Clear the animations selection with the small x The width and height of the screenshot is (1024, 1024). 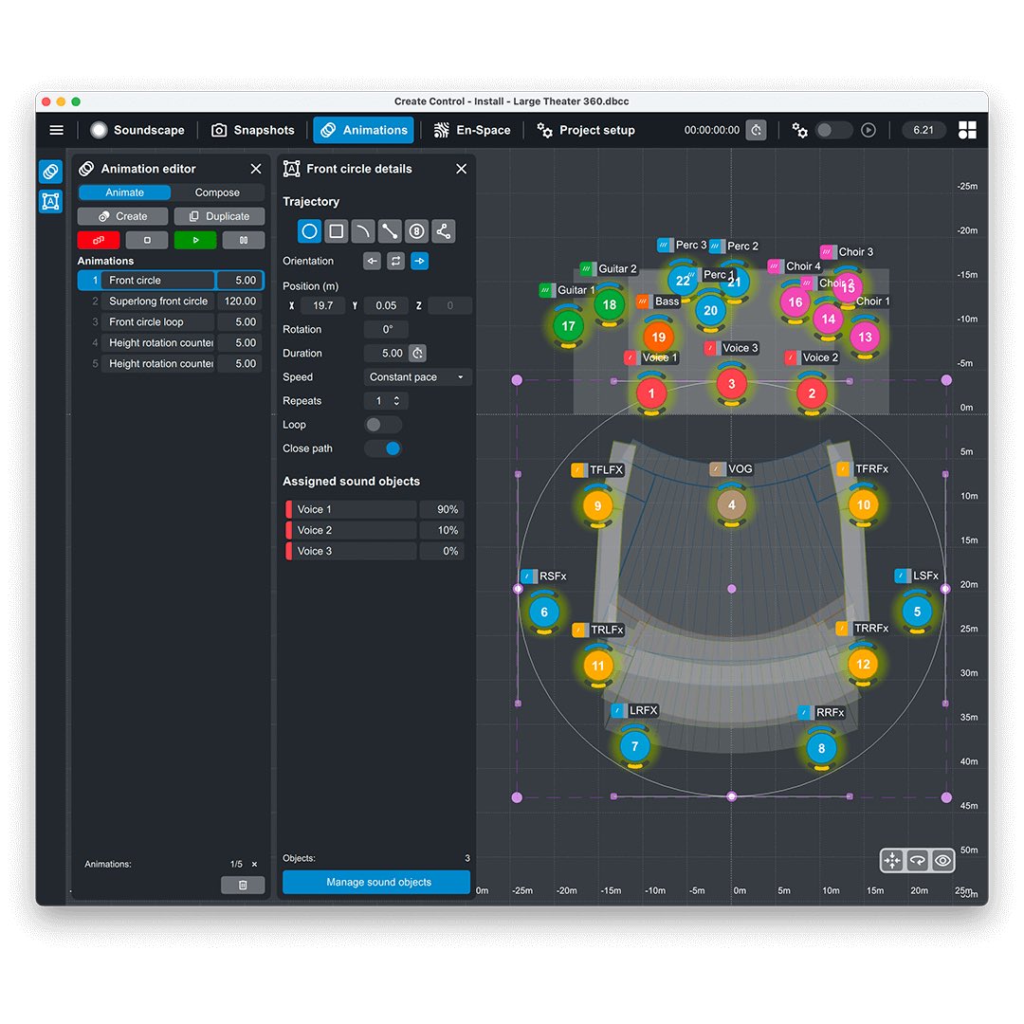pos(255,865)
